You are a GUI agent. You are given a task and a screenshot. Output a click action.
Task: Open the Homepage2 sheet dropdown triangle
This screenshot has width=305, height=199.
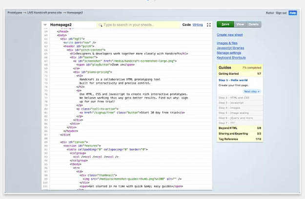[x=45, y=25]
